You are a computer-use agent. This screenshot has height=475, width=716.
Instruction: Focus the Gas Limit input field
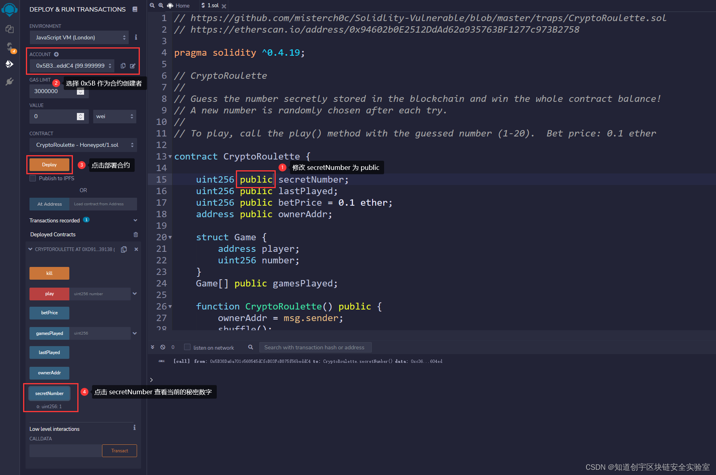59,91
